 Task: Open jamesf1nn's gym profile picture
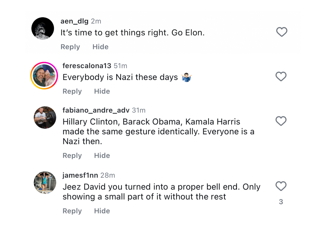pyautogui.click(x=45, y=182)
